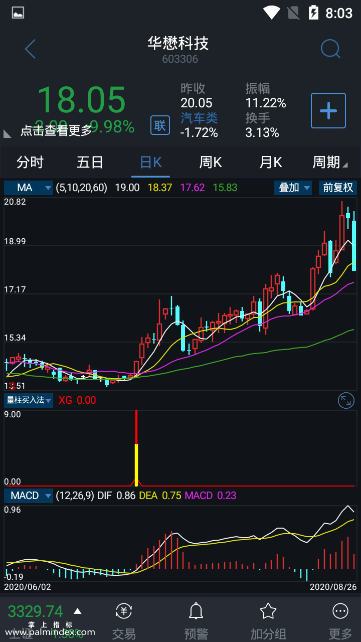Tap the 换手 value 3.13%
This screenshot has width=361, height=642.
click(x=262, y=132)
